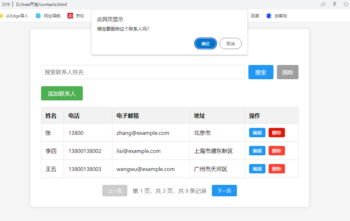The width and height of the screenshot is (350, 221).
Task: Click the address 上海市浦东新区
Action: (213, 151)
